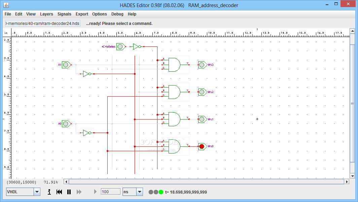Click the horizontal scrollbar left arrow
This screenshot has width=358, height=202.
66,182
